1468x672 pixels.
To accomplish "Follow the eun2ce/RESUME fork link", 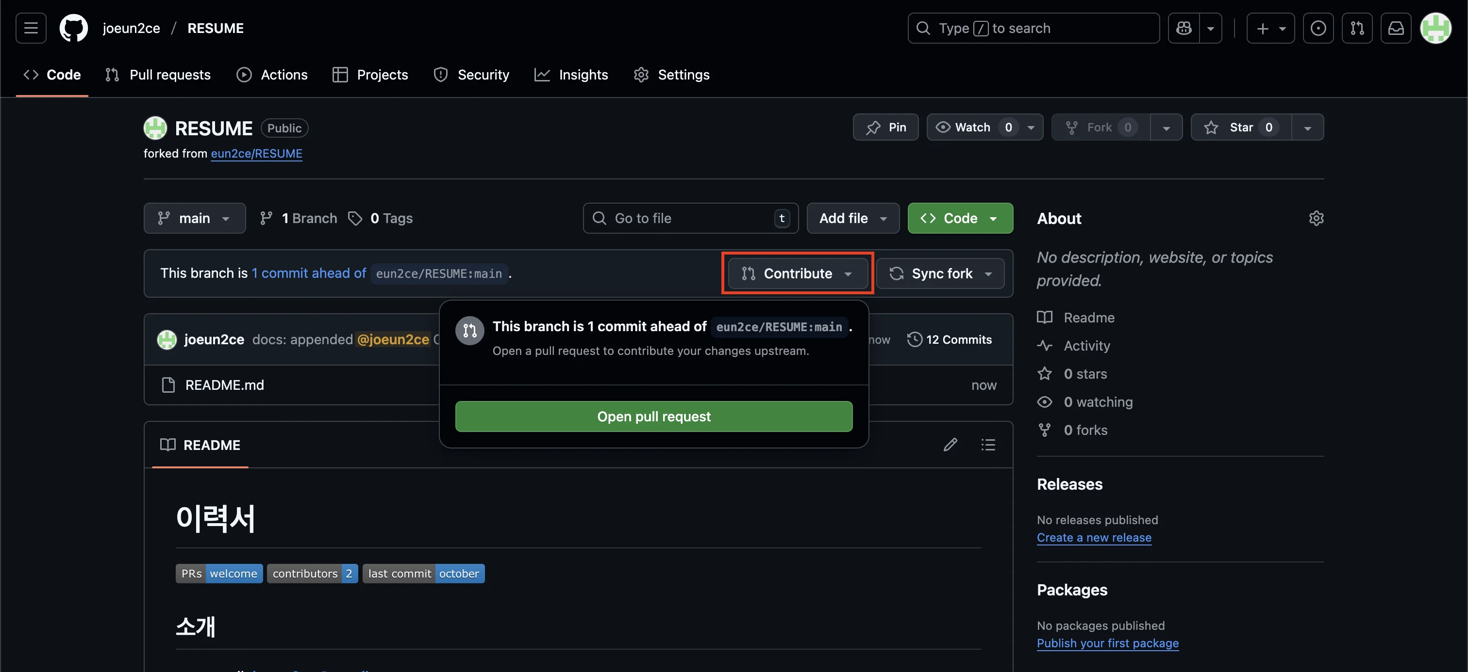I will [256, 154].
